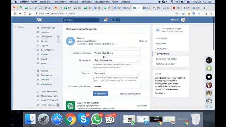Open Жалобы на контент in community menu
Viewport: 226px width, 127px height.
click(166, 64)
